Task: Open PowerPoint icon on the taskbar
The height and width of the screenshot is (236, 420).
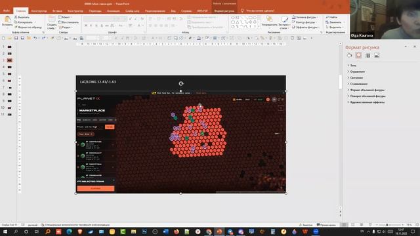Action: tap(219, 231)
